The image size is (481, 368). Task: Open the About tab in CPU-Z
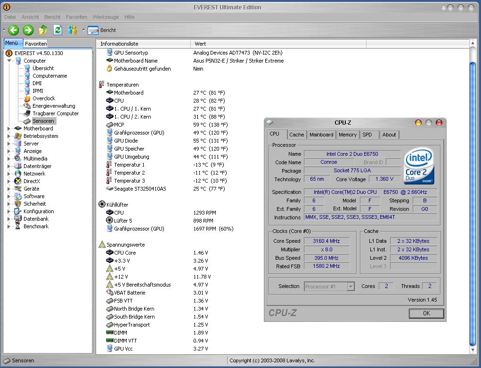click(389, 135)
